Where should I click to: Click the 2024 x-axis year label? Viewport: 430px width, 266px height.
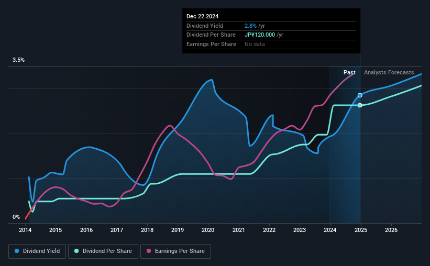(x=330, y=230)
